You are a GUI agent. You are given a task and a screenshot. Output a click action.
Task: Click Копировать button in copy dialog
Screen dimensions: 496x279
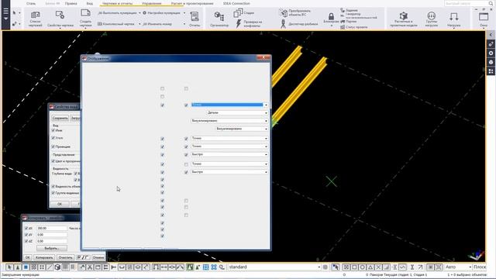coord(44,257)
